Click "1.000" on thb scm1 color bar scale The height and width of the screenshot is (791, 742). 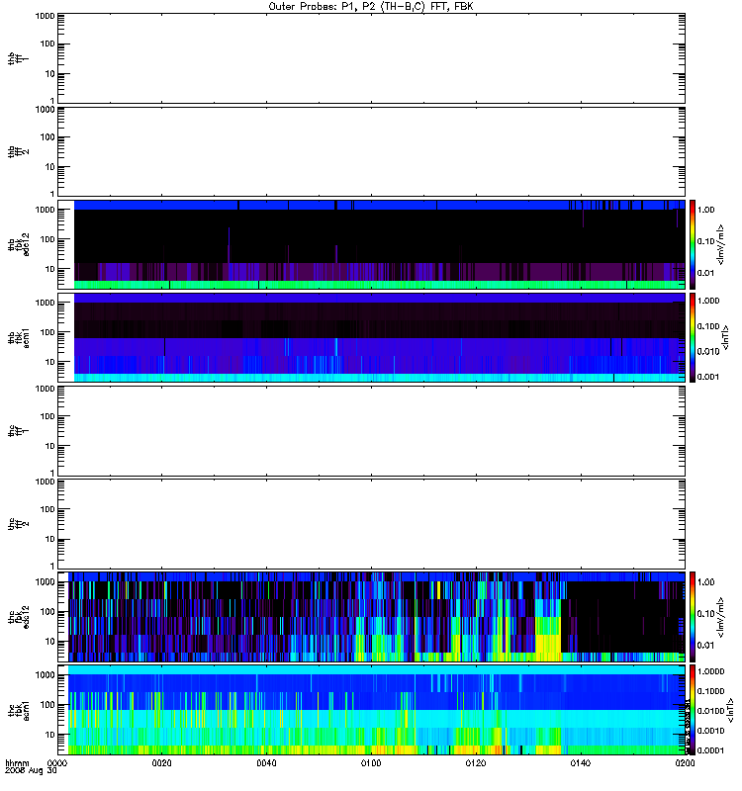click(x=708, y=301)
